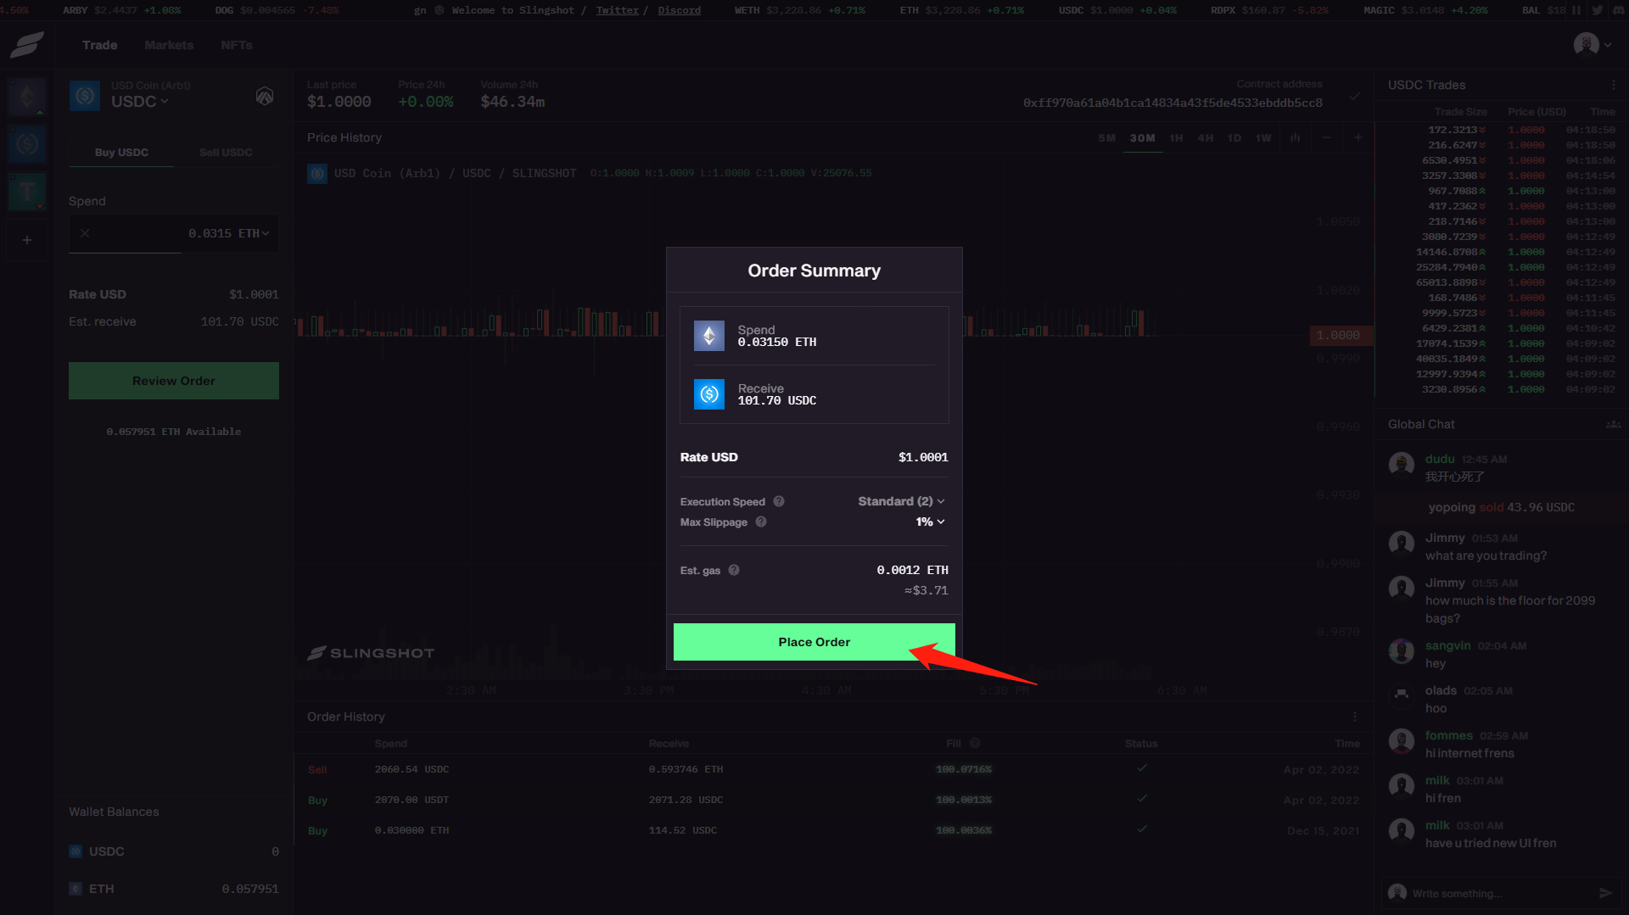Click the Place Order button
Screen dimensions: 1629x915
pyautogui.click(x=814, y=642)
